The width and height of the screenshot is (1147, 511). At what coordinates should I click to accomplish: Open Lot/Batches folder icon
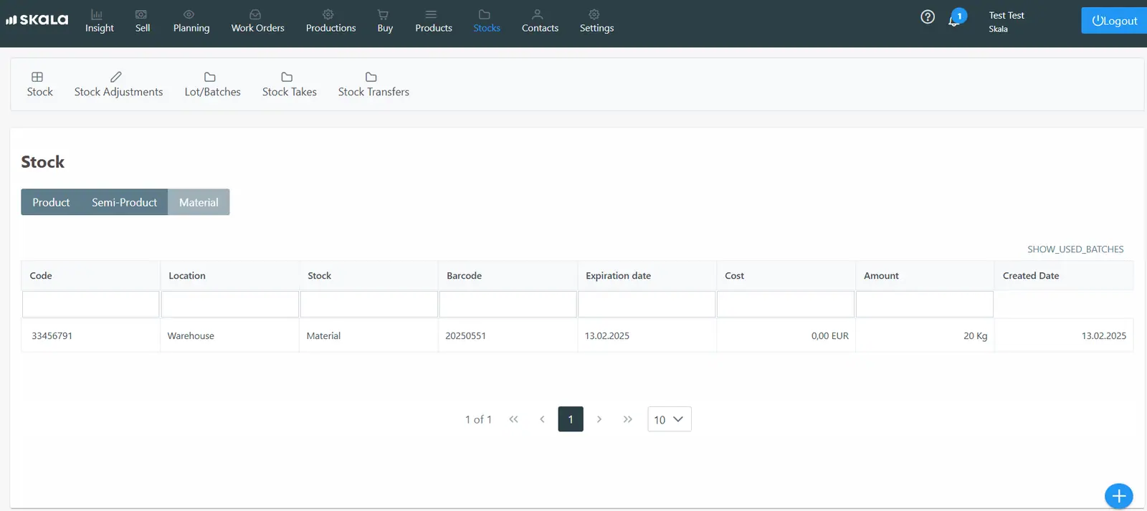pyautogui.click(x=210, y=77)
